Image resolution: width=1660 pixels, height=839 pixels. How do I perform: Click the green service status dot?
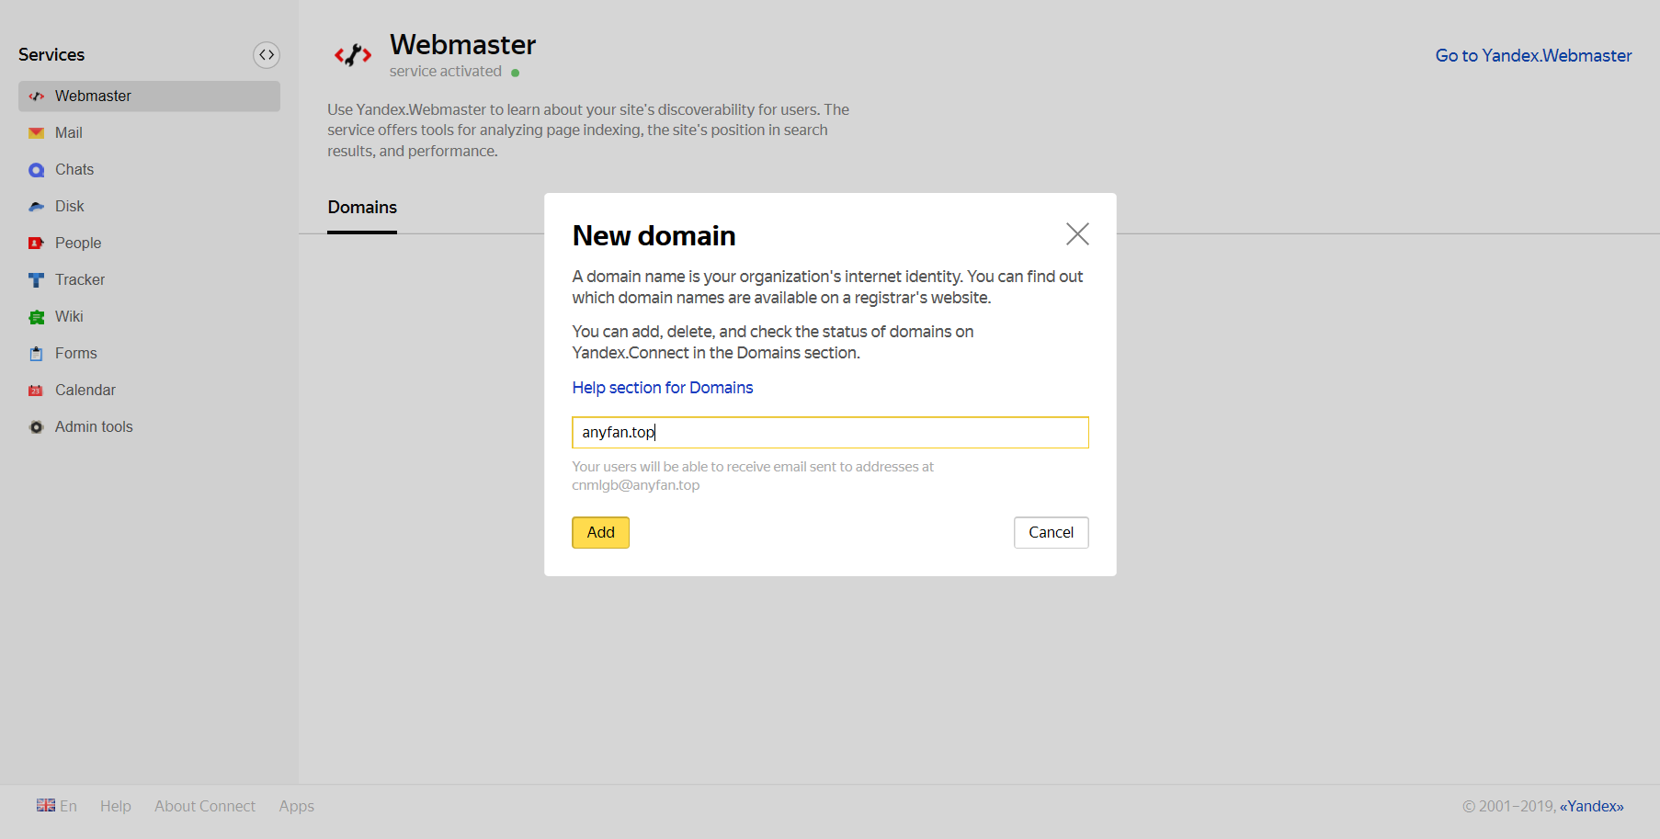(x=516, y=73)
